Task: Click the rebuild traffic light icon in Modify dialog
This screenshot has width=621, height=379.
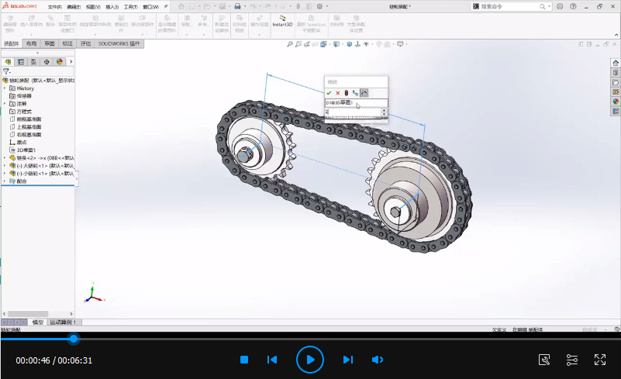Action: pyautogui.click(x=347, y=93)
